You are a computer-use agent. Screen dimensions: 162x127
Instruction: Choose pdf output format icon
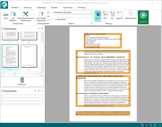(106, 14)
